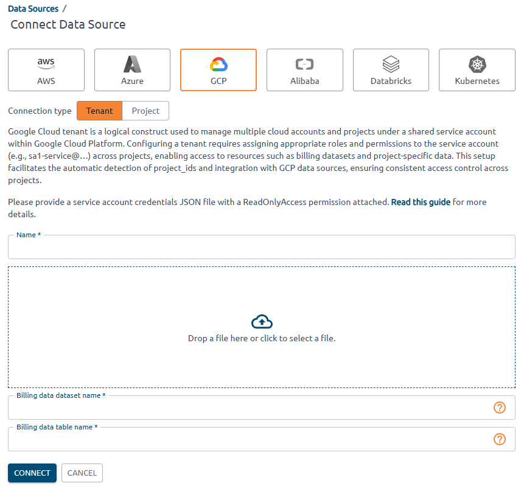521x486 pixels.
Task: Open help for Billing data table name
Action: click(x=500, y=439)
